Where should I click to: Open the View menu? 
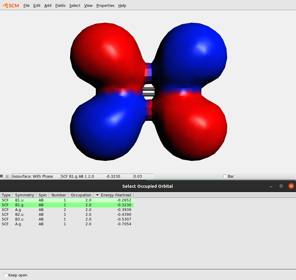pos(88,5)
